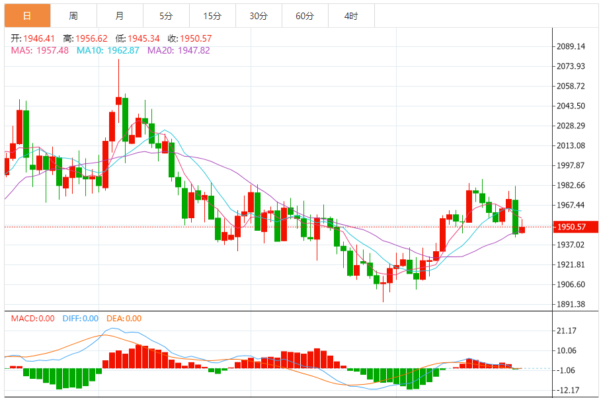Click the 2058.72 price axis label
The width and height of the screenshot is (603, 398).
(x=571, y=86)
